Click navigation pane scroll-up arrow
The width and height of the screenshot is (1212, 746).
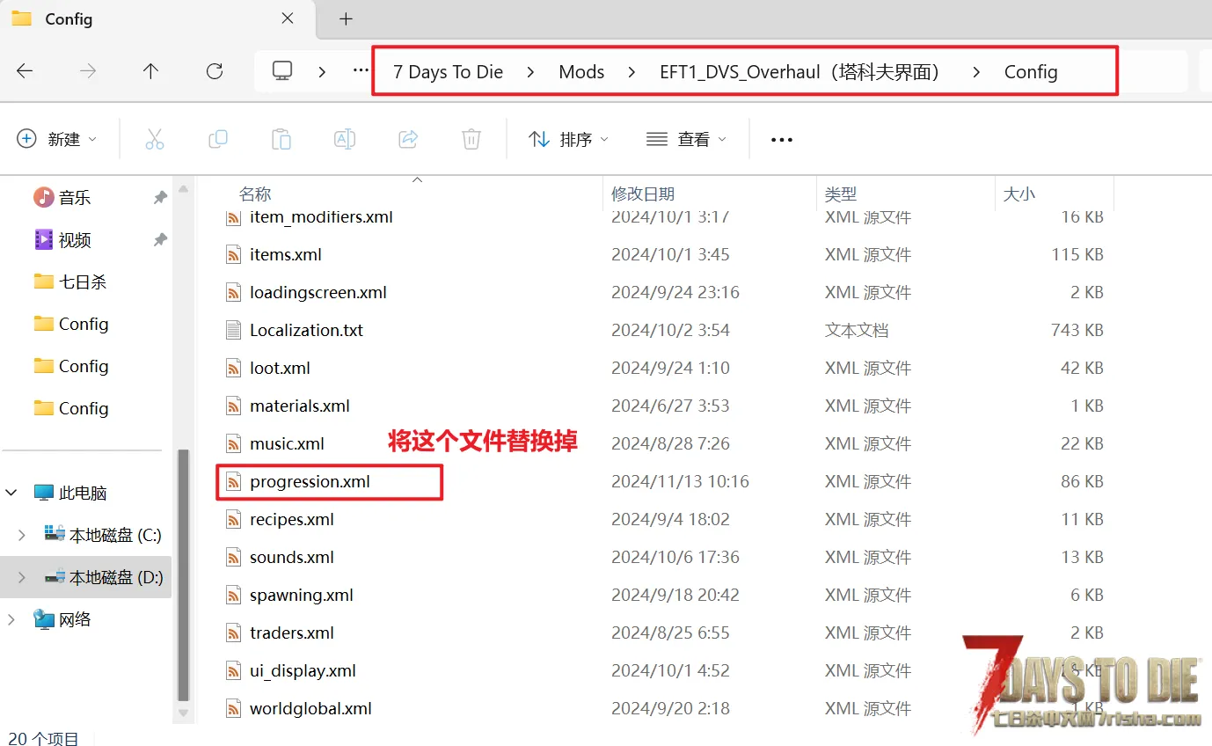[x=183, y=188]
